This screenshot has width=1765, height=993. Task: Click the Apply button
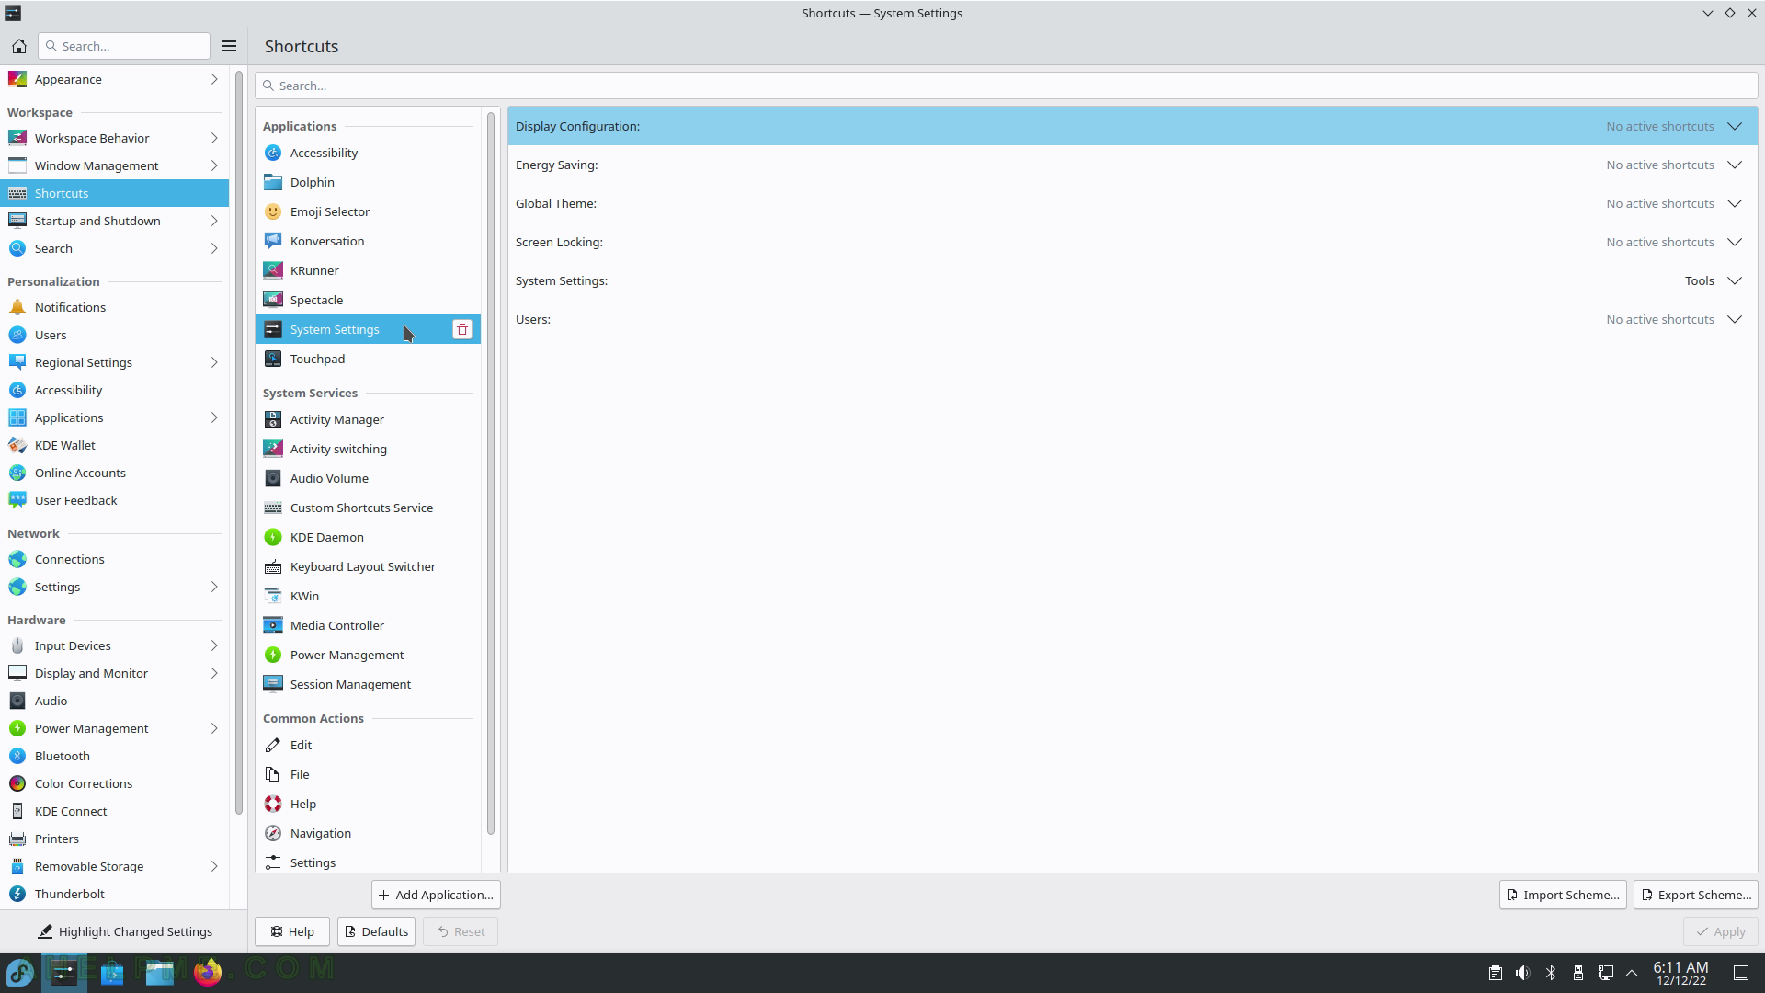point(1721,931)
